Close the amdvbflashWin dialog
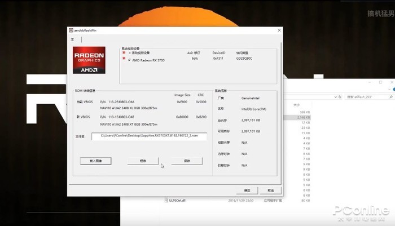The image size is (395, 226). tap(279, 30)
